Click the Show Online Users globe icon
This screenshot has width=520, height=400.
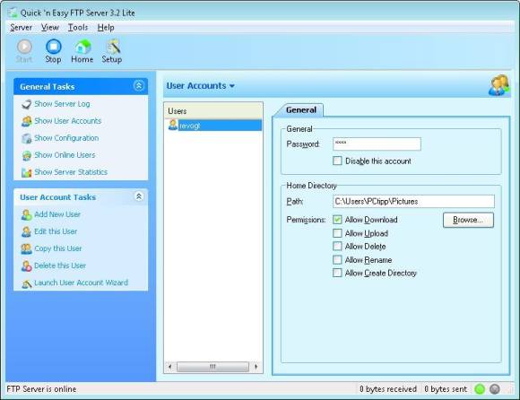pyautogui.click(x=27, y=155)
